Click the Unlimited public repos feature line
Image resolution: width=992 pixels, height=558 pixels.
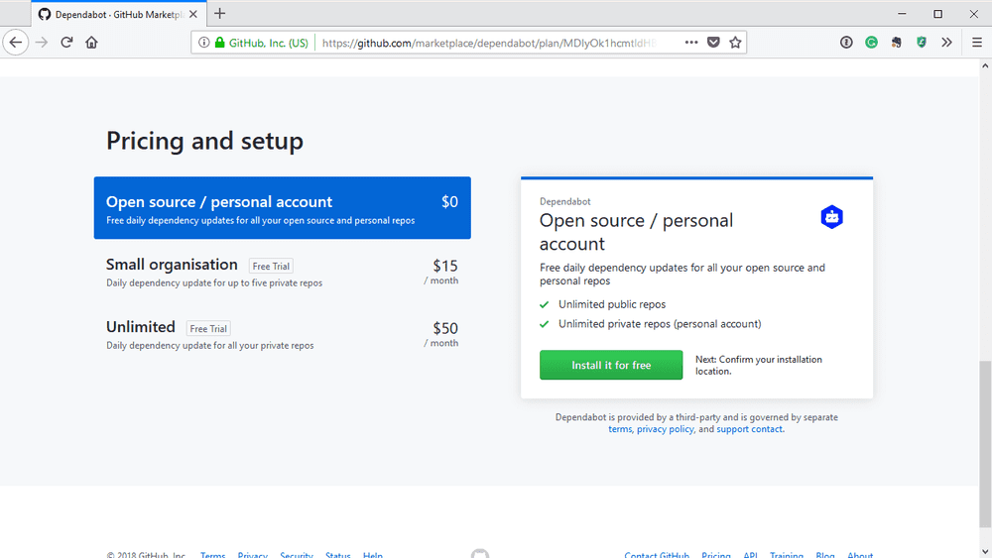(612, 304)
